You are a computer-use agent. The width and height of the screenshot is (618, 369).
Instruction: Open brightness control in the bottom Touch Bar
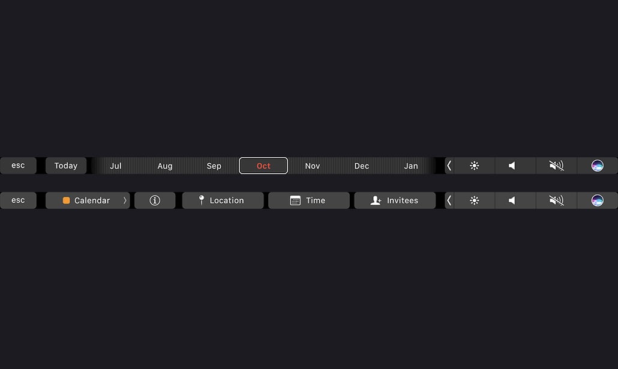tap(475, 200)
